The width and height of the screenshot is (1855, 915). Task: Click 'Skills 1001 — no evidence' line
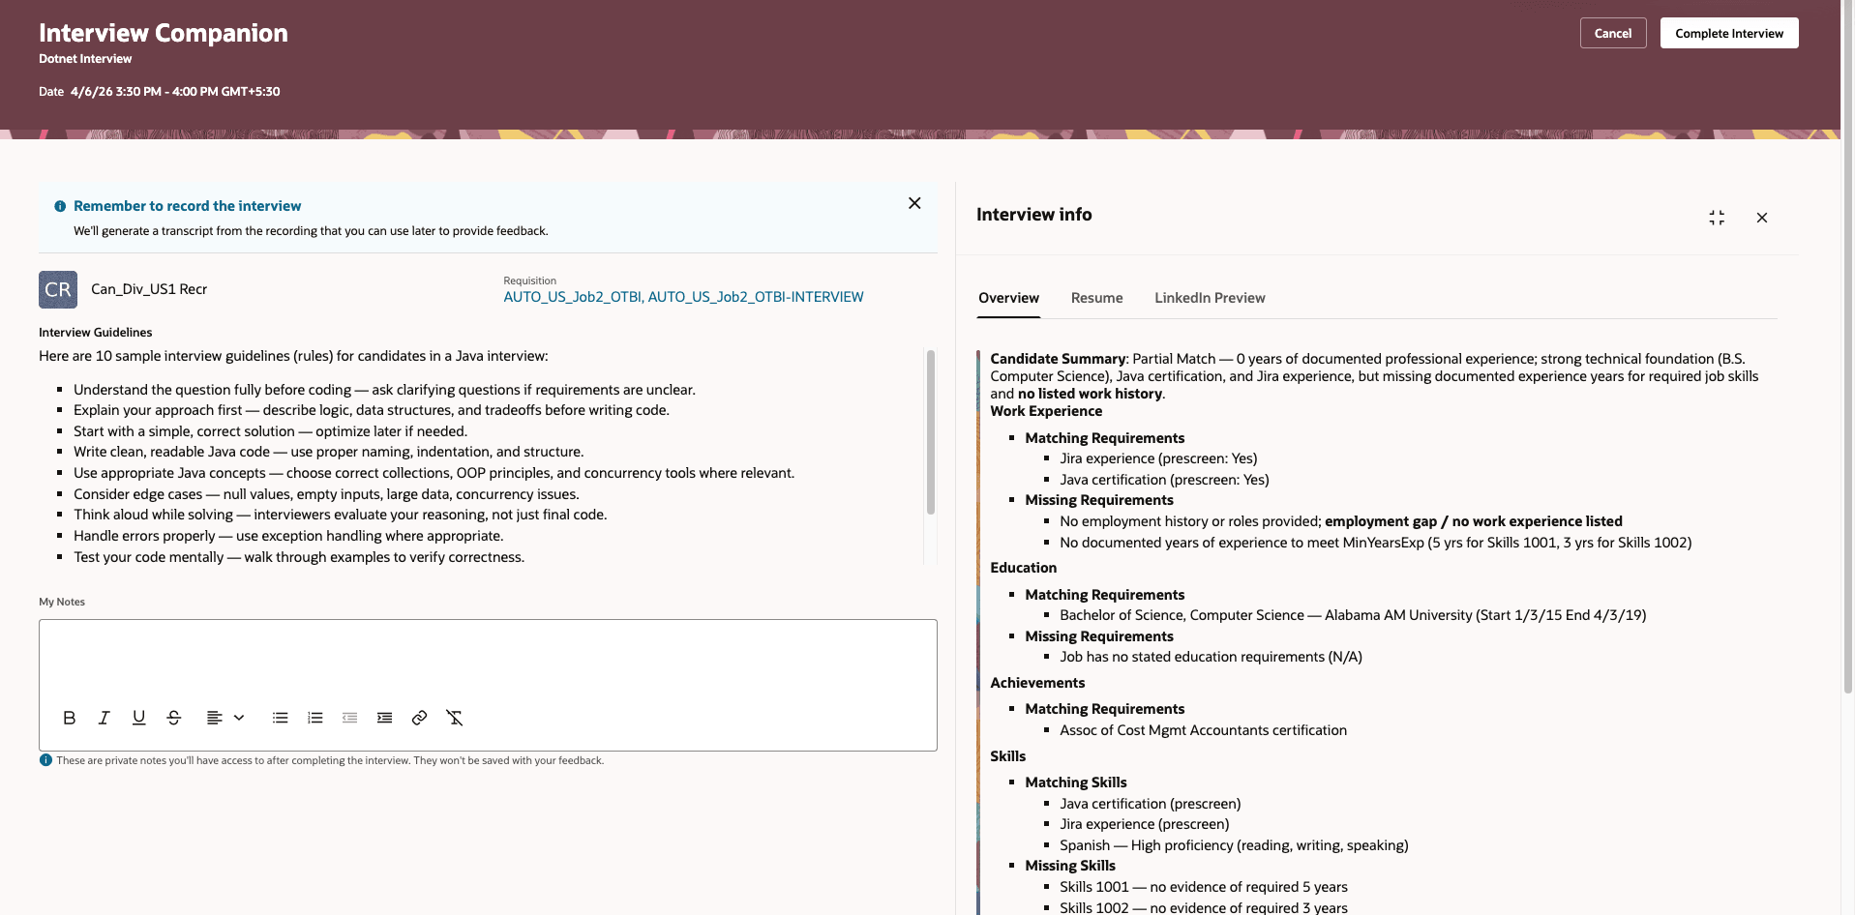coord(1203,887)
